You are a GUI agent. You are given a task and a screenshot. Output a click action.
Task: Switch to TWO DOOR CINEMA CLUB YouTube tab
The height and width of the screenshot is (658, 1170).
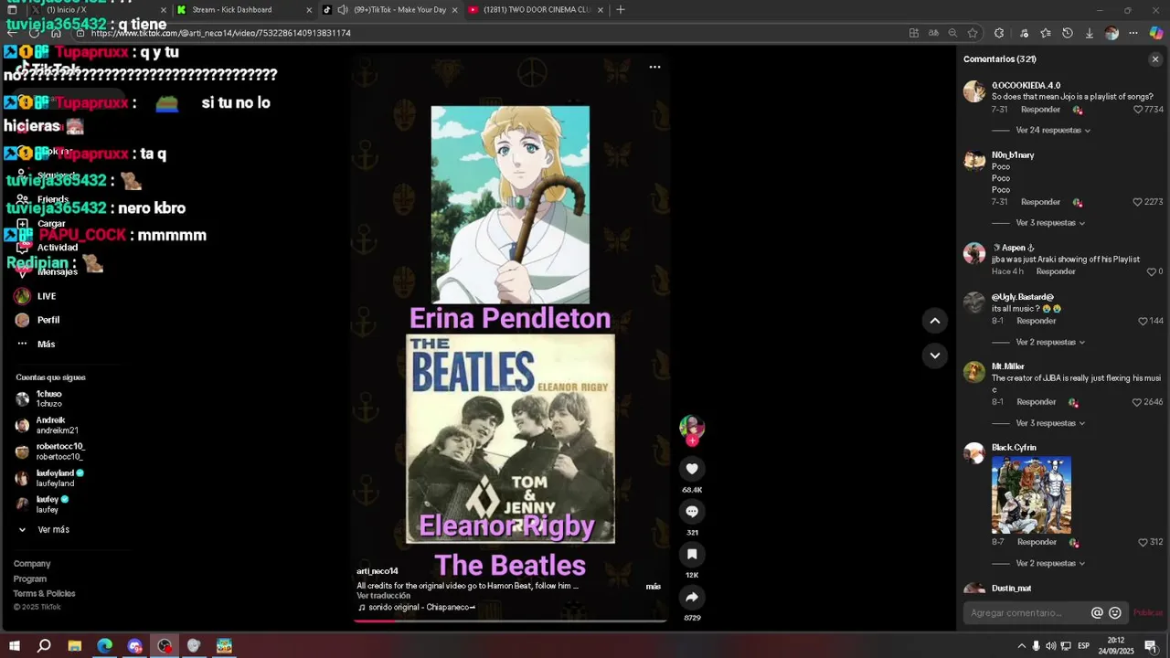coord(536,10)
